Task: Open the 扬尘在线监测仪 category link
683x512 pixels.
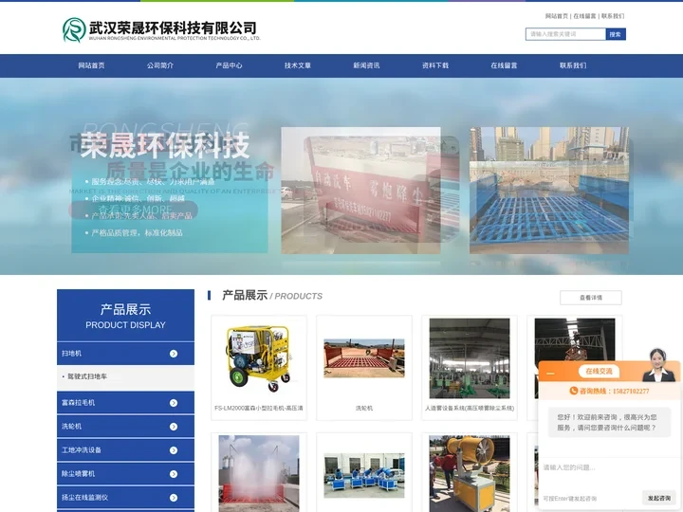Action: 85,498
